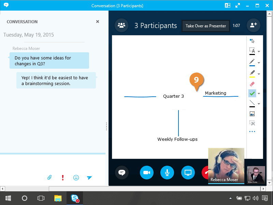Toggle the video camera button

click(x=147, y=173)
